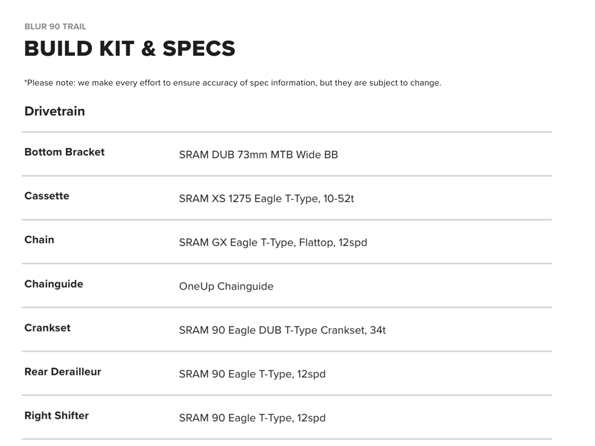Select the OneUp Chainguide value
Screen dimensions: 595x446
pyautogui.click(x=226, y=286)
